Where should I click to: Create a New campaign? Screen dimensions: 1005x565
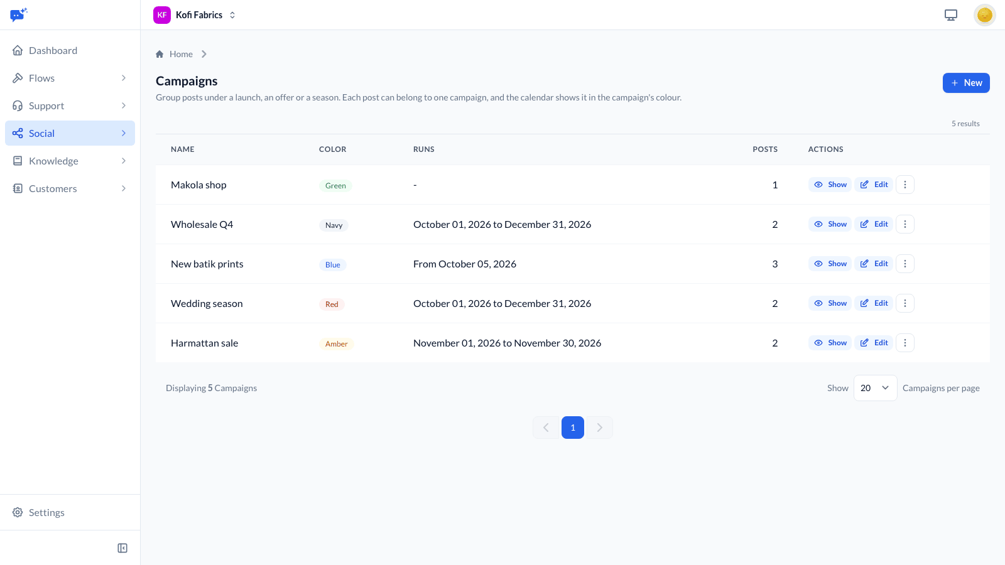[966, 83]
